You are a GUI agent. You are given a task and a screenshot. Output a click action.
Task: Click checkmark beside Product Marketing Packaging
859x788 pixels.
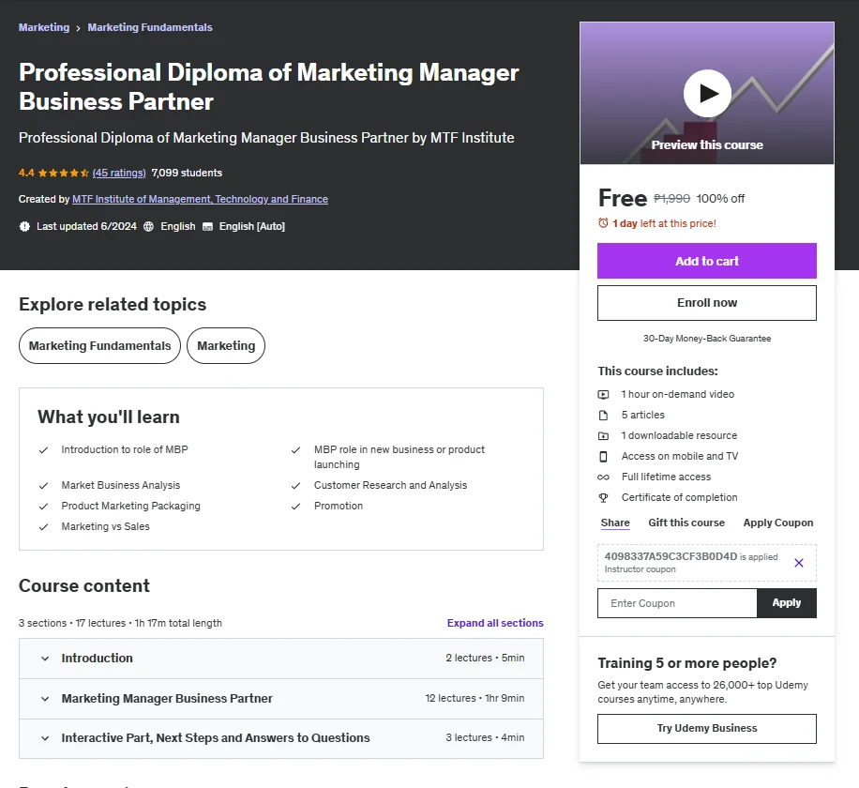(x=43, y=507)
